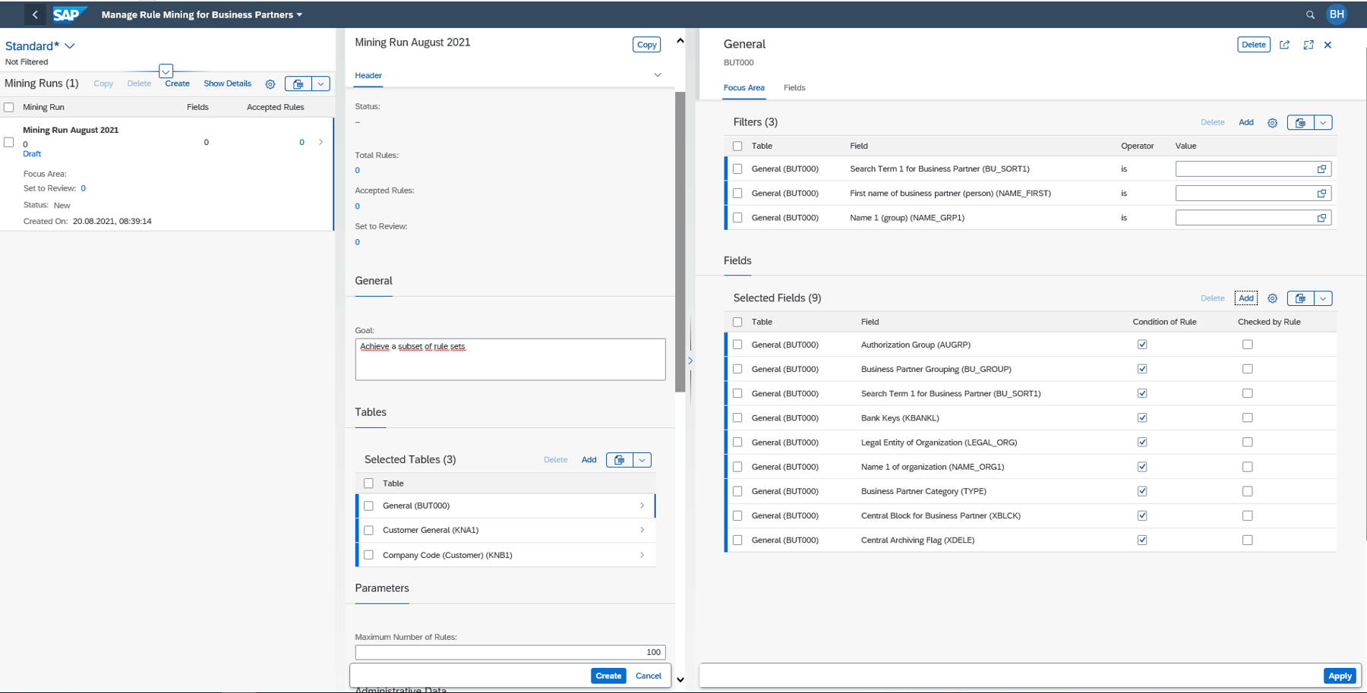
Task: Click the Maximum Number of Rules input field
Action: [510, 651]
